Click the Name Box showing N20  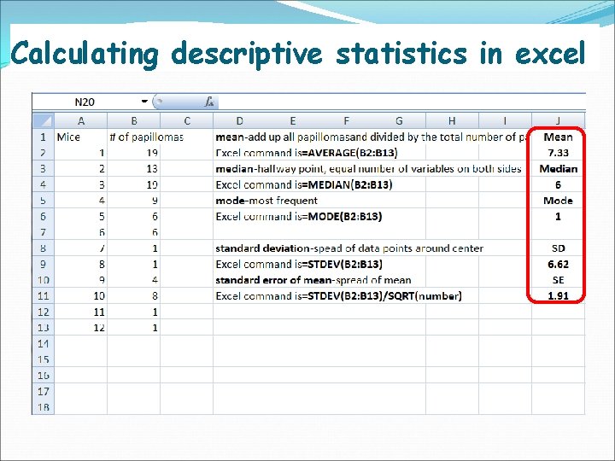coord(85,102)
